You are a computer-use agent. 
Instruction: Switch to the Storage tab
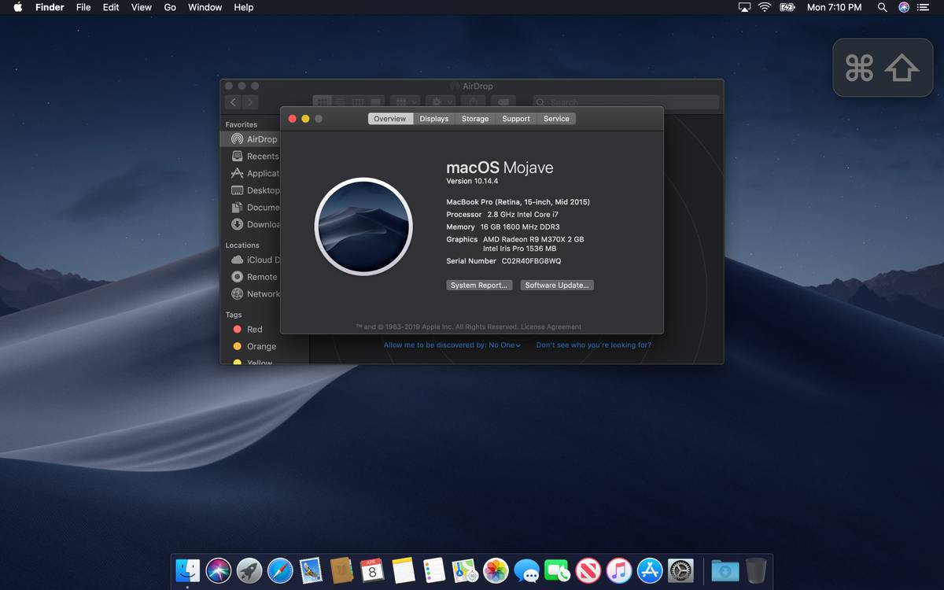(474, 119)
